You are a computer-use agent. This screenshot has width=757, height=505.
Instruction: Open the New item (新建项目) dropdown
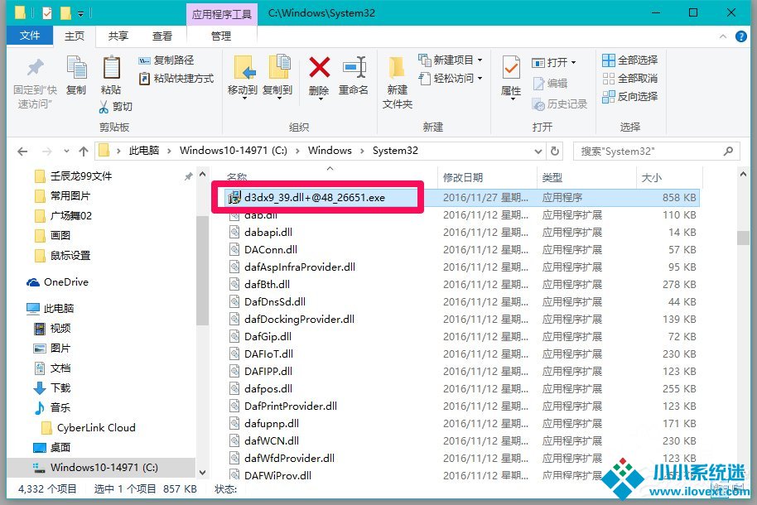click(451, 60)
